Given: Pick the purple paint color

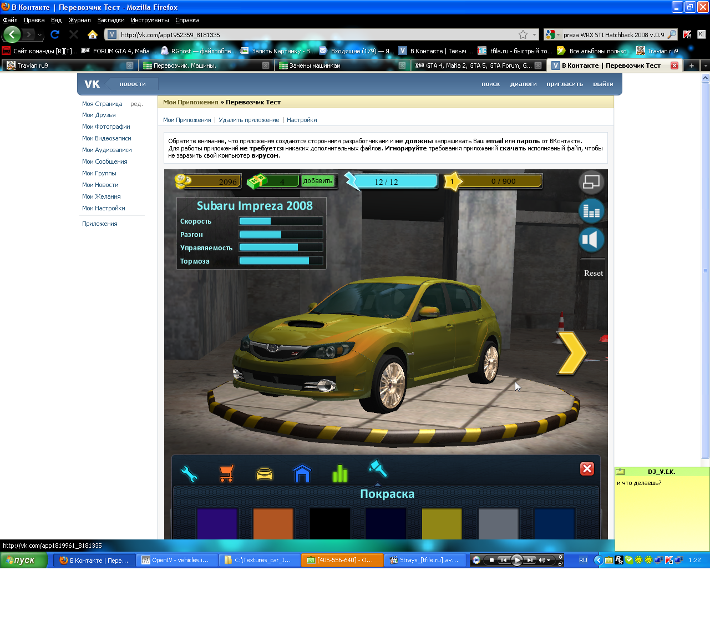Looking at the screenshot, I should click(217, 523).
